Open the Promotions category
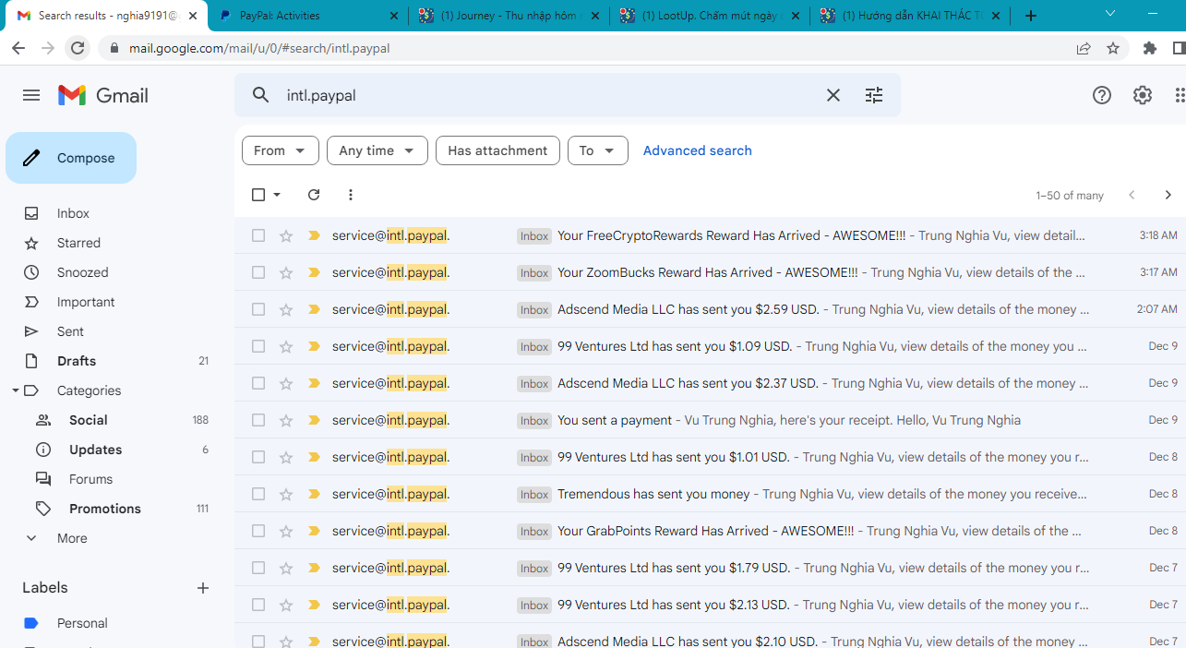This screenshot has height=648, width=1186. click(105, 509)
